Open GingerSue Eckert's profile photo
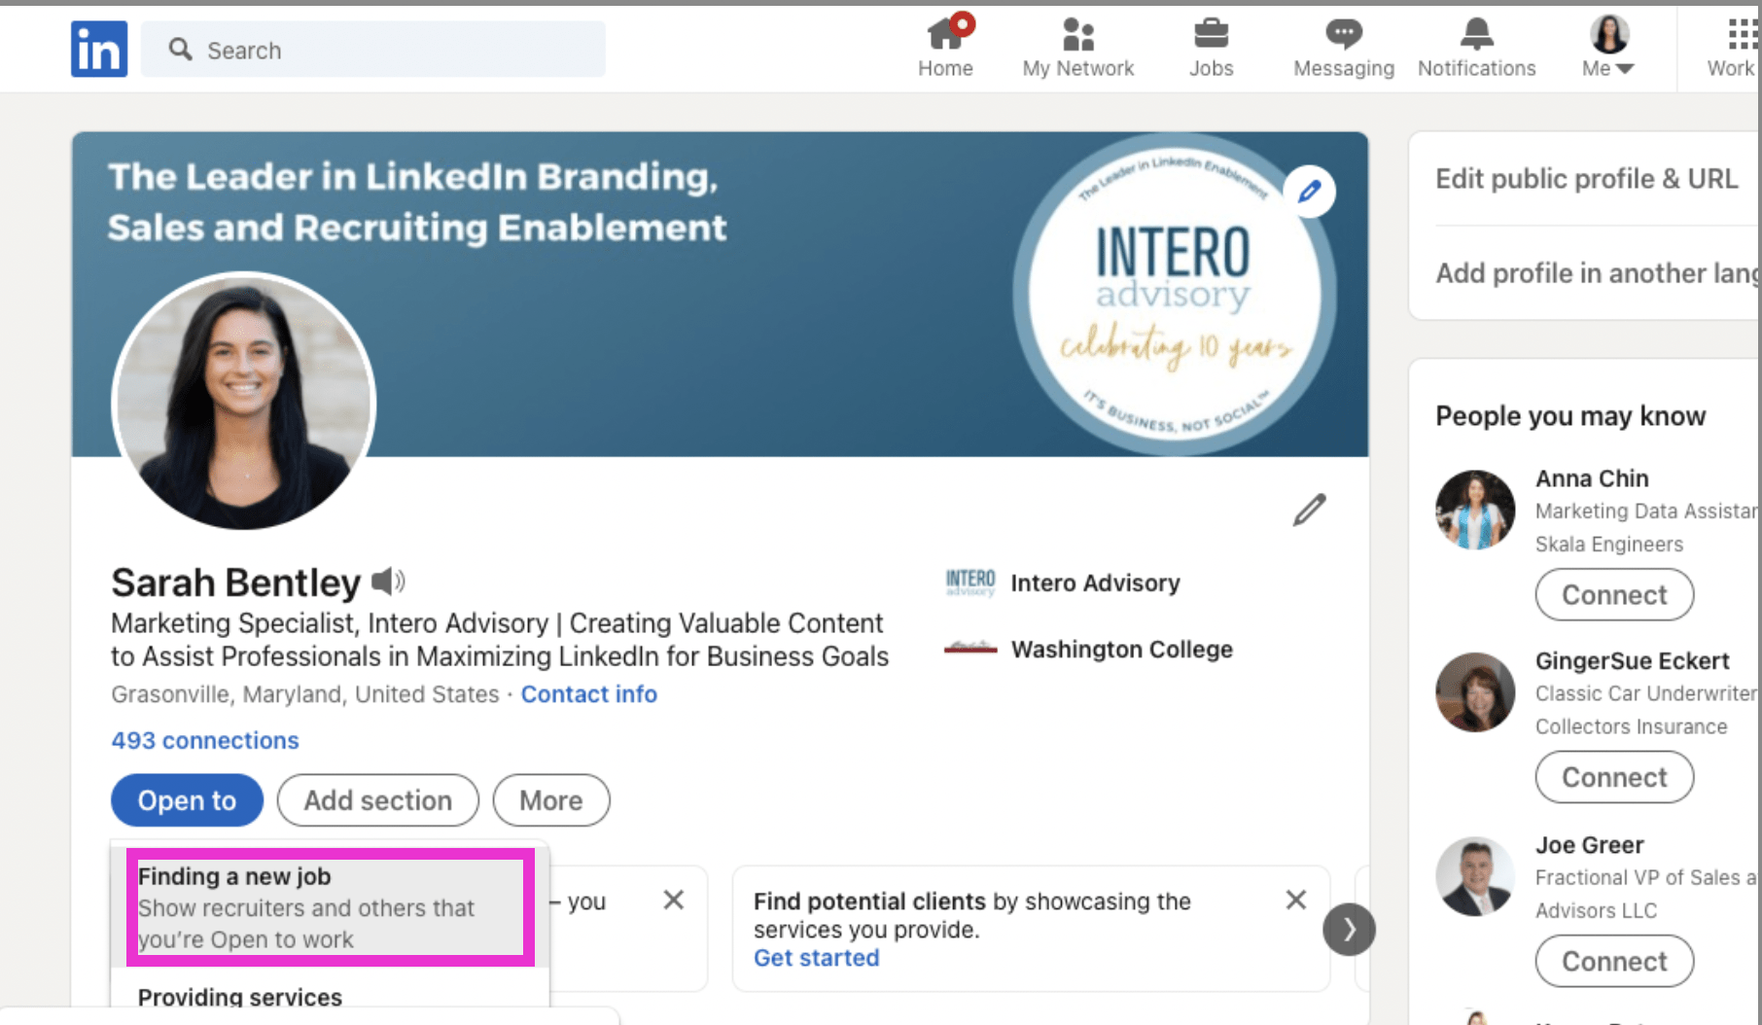1762x1025 pixels. (x=1475, y=692)
